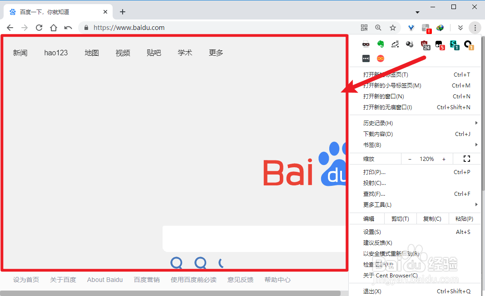485x296 pixels.
Task: Select 设置 settings in the menu
Action: pos(371,232)
